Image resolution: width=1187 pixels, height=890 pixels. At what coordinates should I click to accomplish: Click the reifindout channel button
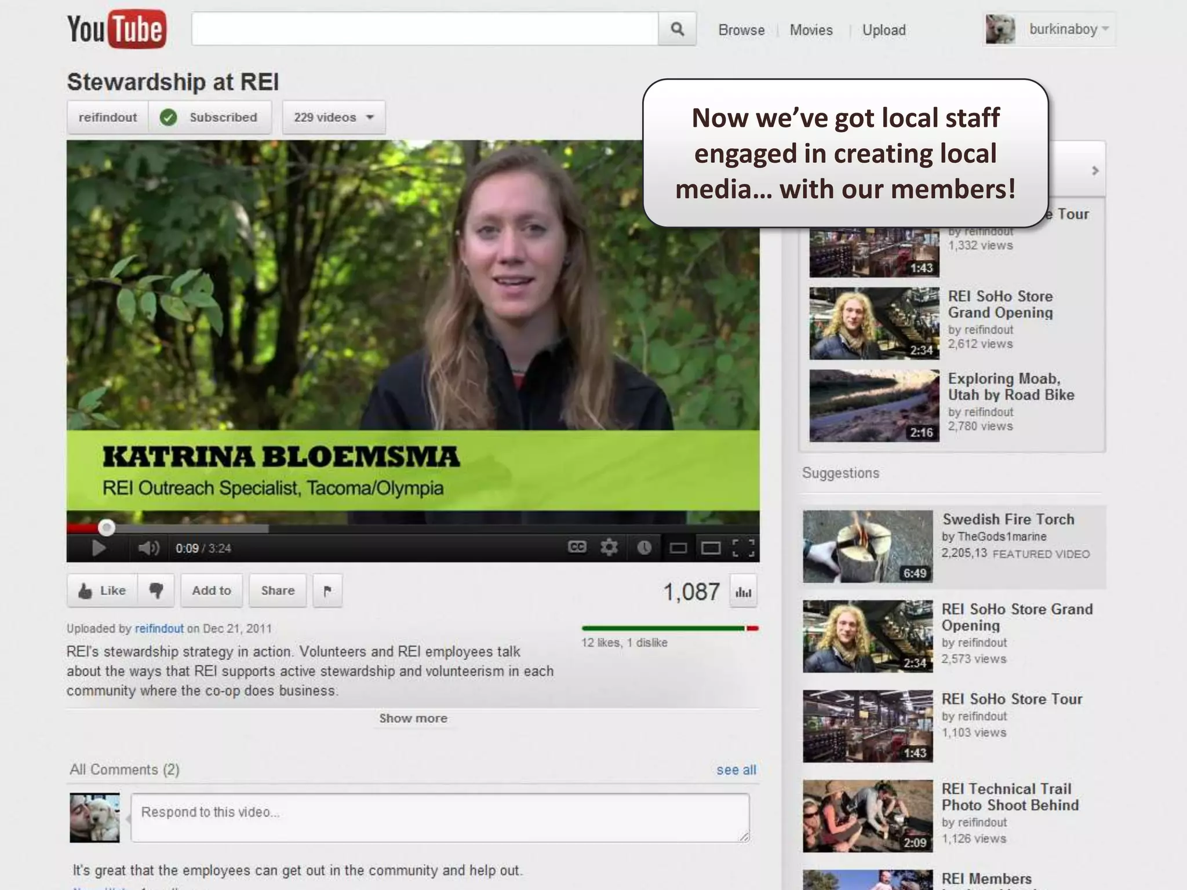108,117
